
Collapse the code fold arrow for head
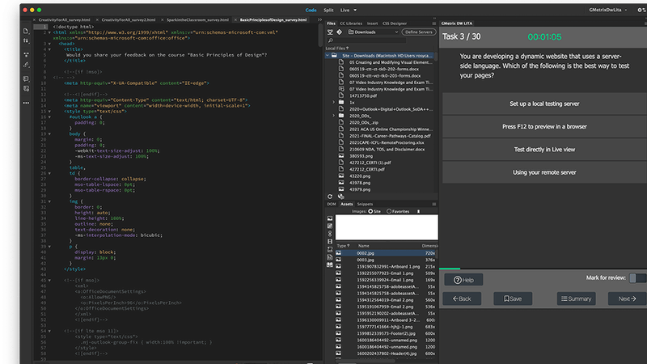coord(49,44)
